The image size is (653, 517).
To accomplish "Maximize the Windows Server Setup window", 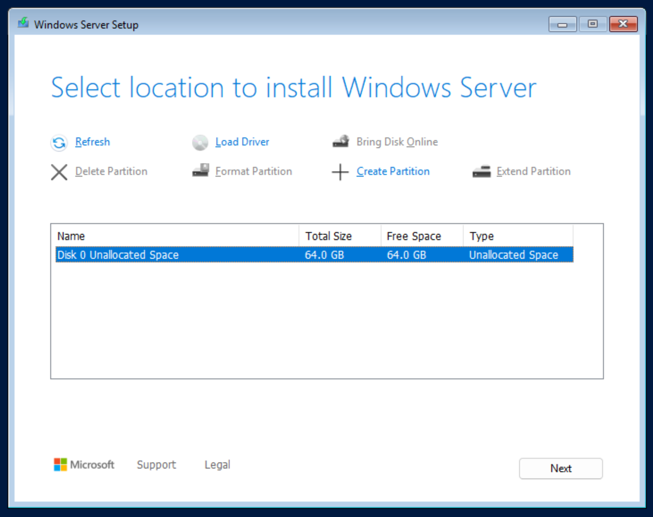I will [593, 24].
